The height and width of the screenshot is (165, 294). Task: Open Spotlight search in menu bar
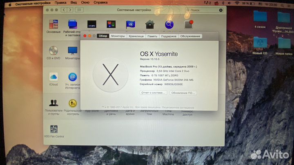click(x=282, y=5)
